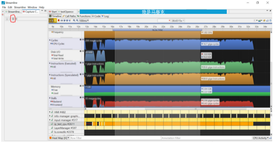Image resolution: width=276 pixels, height=144 pixels.
Task: Open the Help menu
Action: [x=42, y=7]
